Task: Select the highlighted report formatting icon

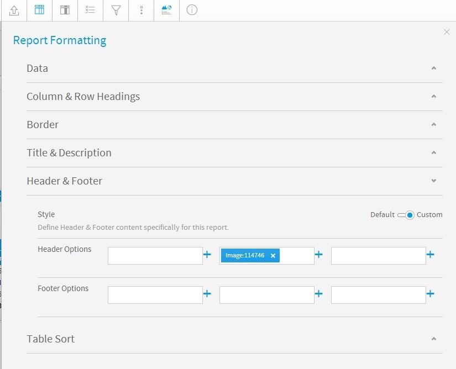Action: pyautogui.click(x=39, y=10)
